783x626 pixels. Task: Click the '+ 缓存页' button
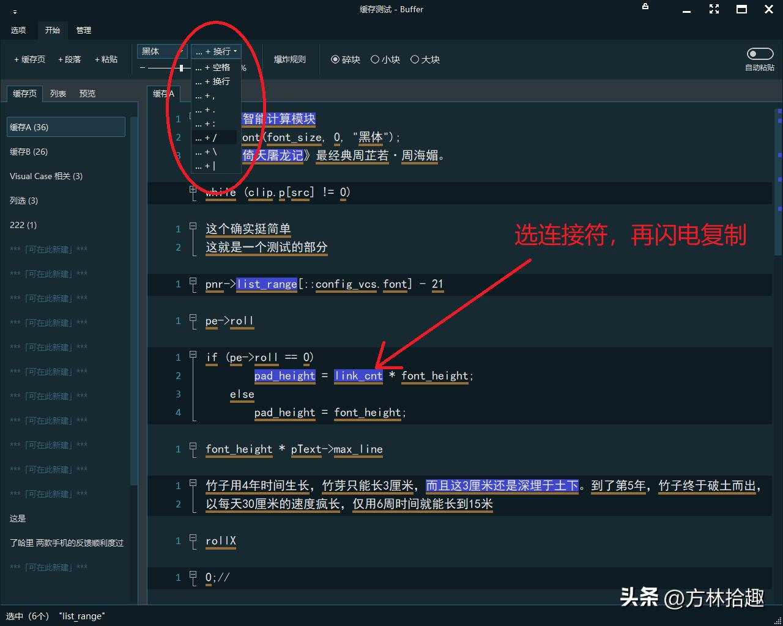coord(29,59)
